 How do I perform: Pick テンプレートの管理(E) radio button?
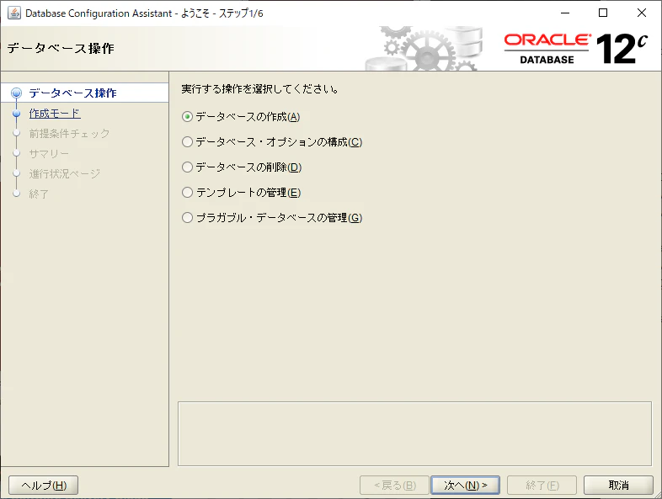(x=241, y=193)
